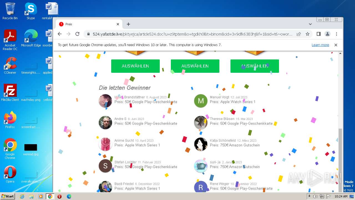View site security lock info
The width and height of the screenshot is (355, 200).
click(88, 34)
